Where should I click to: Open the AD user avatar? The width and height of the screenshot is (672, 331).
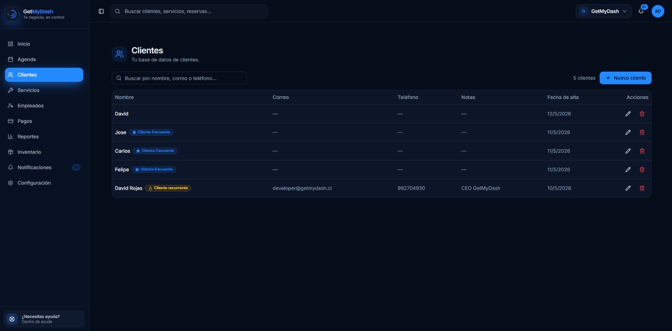[658, 11]
